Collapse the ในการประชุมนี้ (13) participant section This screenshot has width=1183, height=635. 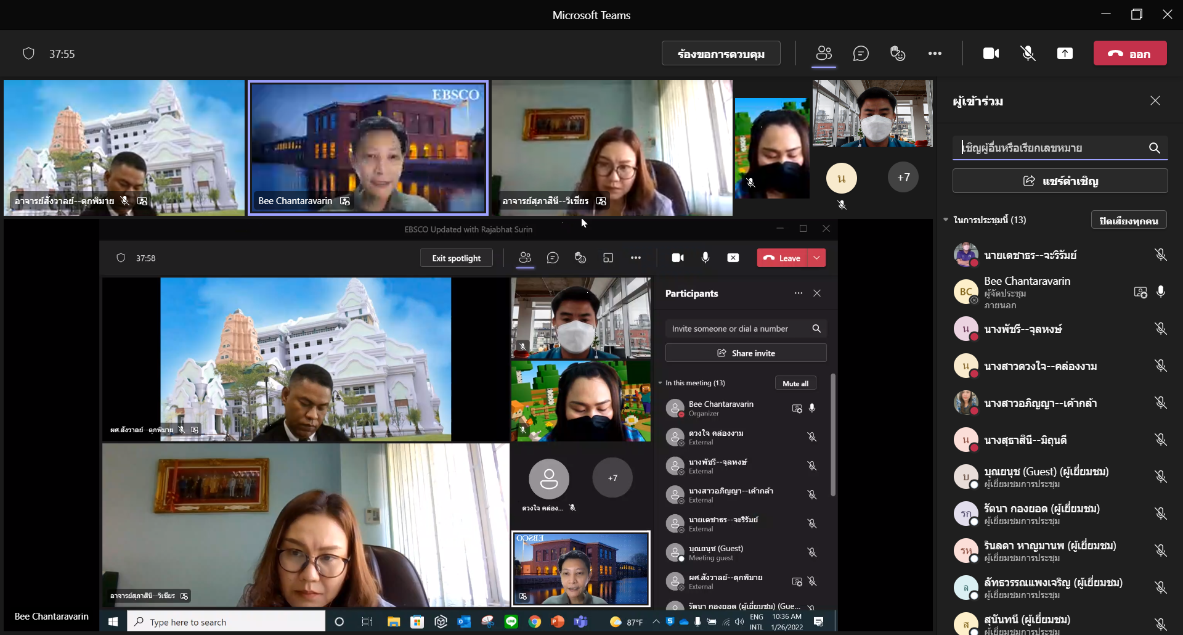[x=946, y=219]
